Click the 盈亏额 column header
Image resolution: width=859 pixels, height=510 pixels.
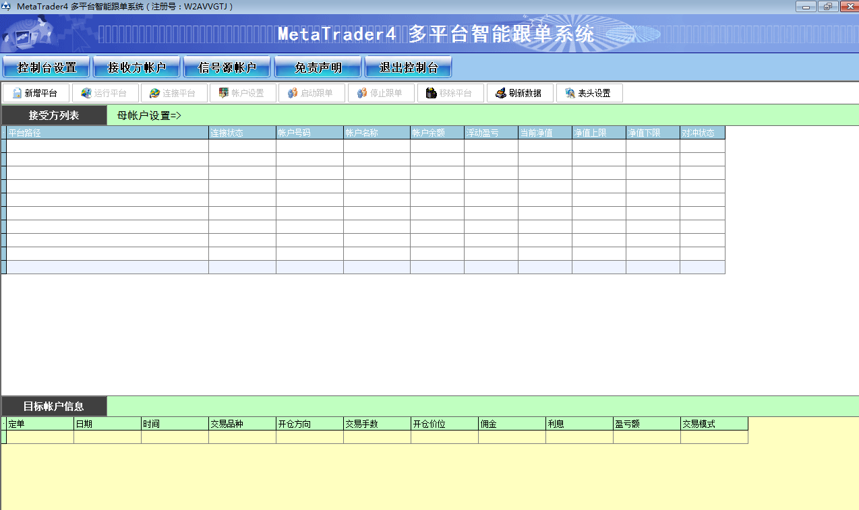point(647,424)
